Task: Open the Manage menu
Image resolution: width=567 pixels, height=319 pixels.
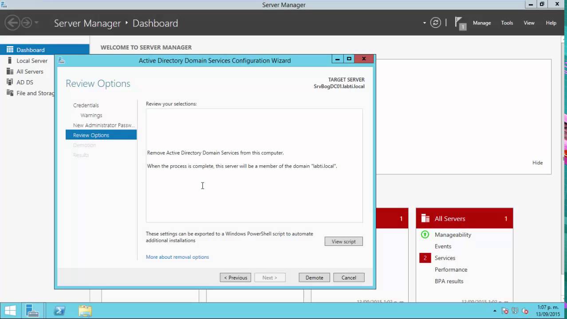Action: coord(482,23)
